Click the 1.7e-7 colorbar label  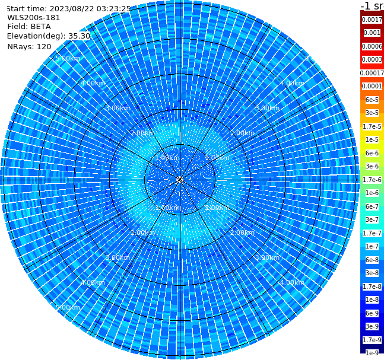point(372,233)
